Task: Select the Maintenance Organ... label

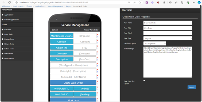Action: pyautogui.click(x=62, y=36)
